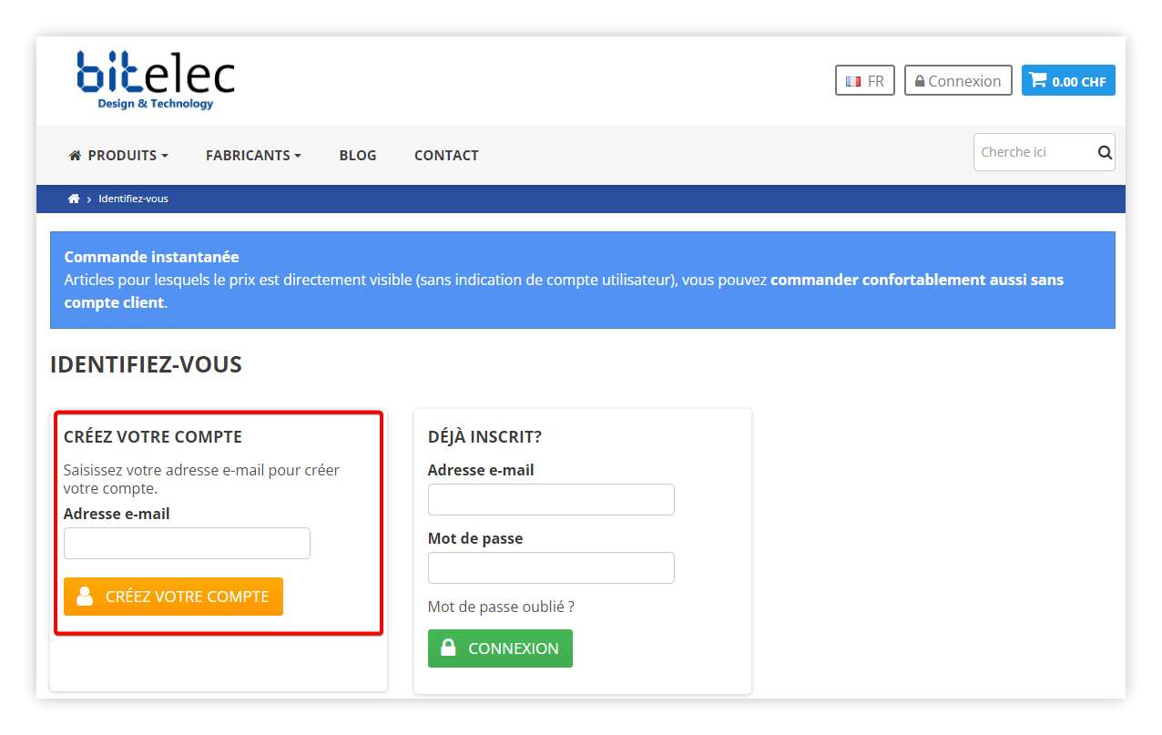Image resolution: width=1162 pixels, height=735 pixels.
Task: Click the house icon next to PRODUITS
Action: [75, 155]
